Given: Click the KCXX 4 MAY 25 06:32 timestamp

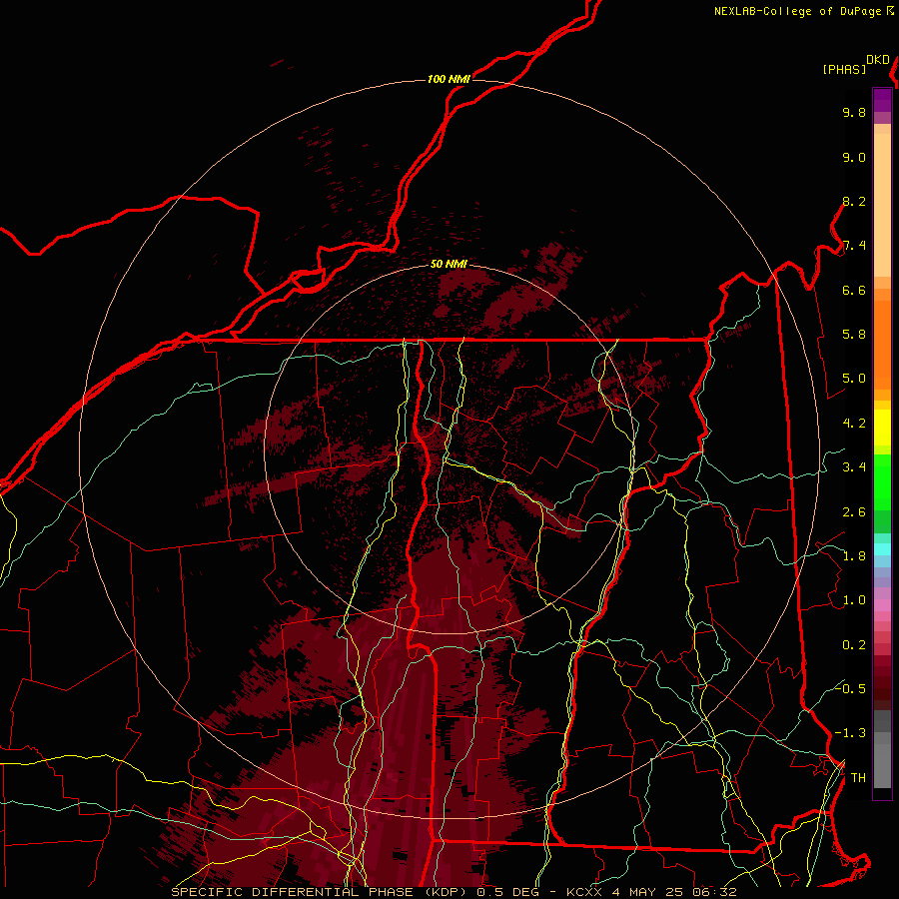Looking at the screenshot, I should (x=651, y=892).
